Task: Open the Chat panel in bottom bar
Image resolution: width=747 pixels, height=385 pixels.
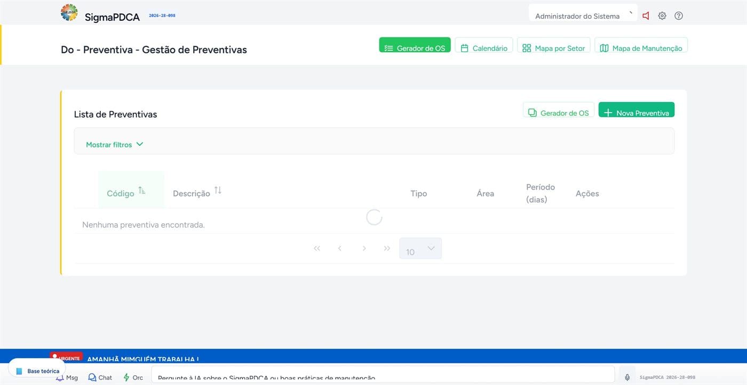Action: 100,377
